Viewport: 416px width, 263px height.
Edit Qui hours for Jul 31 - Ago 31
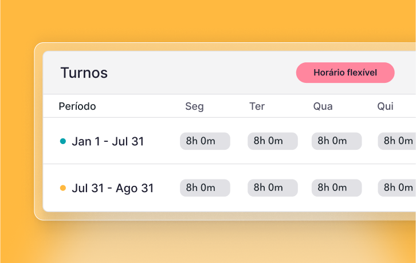click(397, 188)
